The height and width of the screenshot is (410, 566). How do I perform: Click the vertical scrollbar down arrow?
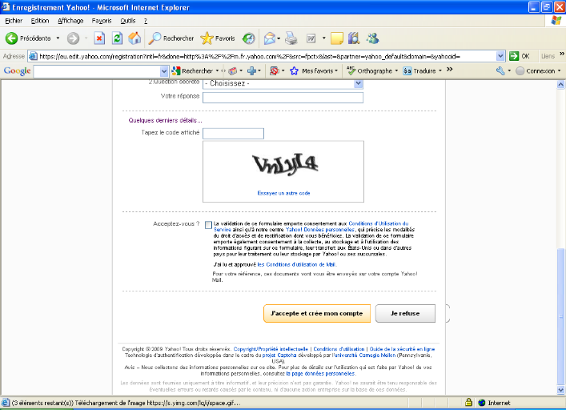(560, 390)
